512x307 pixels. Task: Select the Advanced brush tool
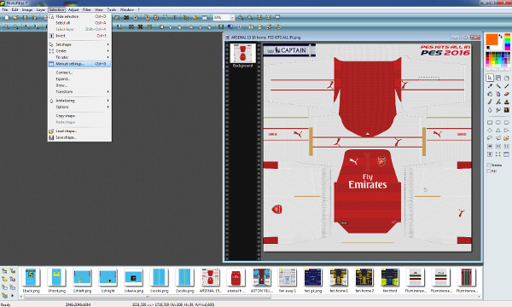pos(498,101)
